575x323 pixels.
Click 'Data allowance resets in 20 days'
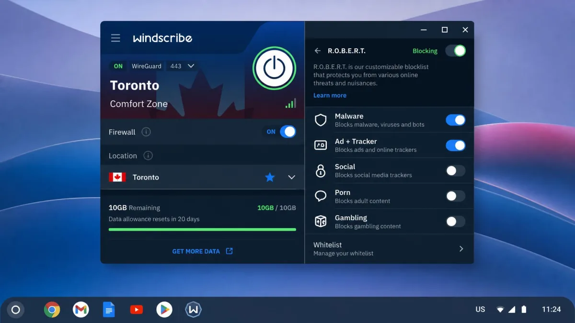(154, 219)
